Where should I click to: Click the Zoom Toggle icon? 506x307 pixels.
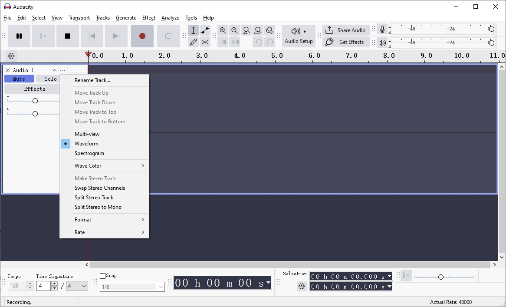click(270, 30)
